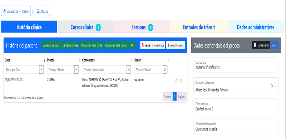The height and width of the screenshot is (139, 286).
Task: Click Alvaro Jose Fernandez Reinales value
Action: 212,90
